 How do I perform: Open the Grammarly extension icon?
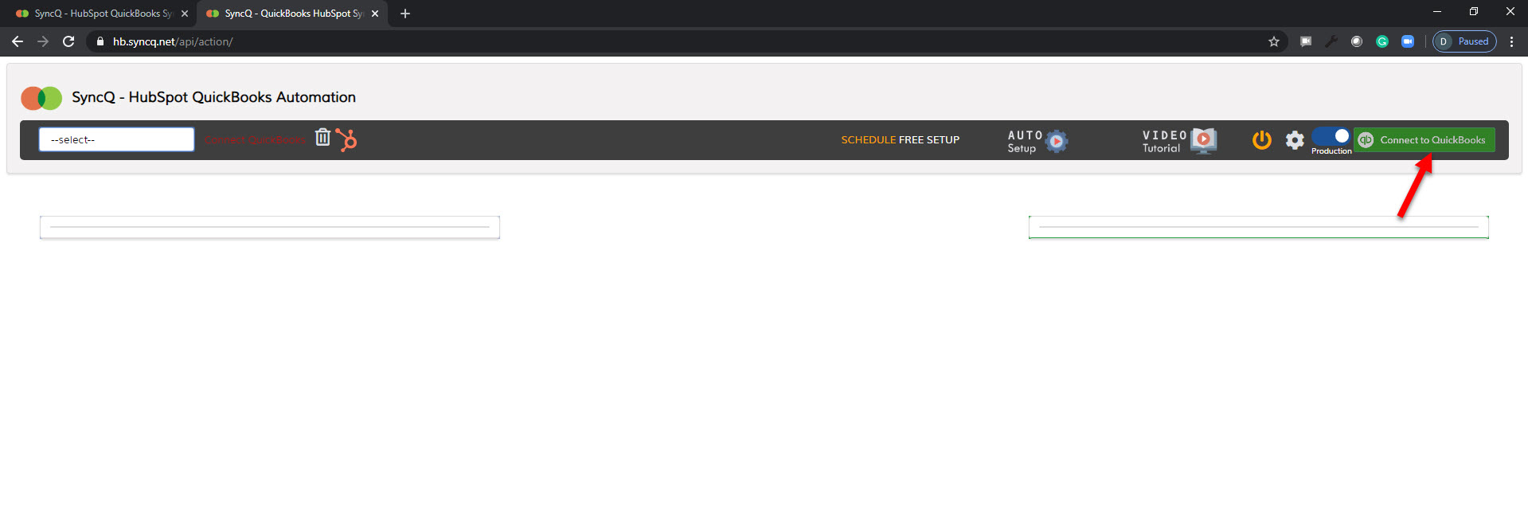(x=1382, y=41)
